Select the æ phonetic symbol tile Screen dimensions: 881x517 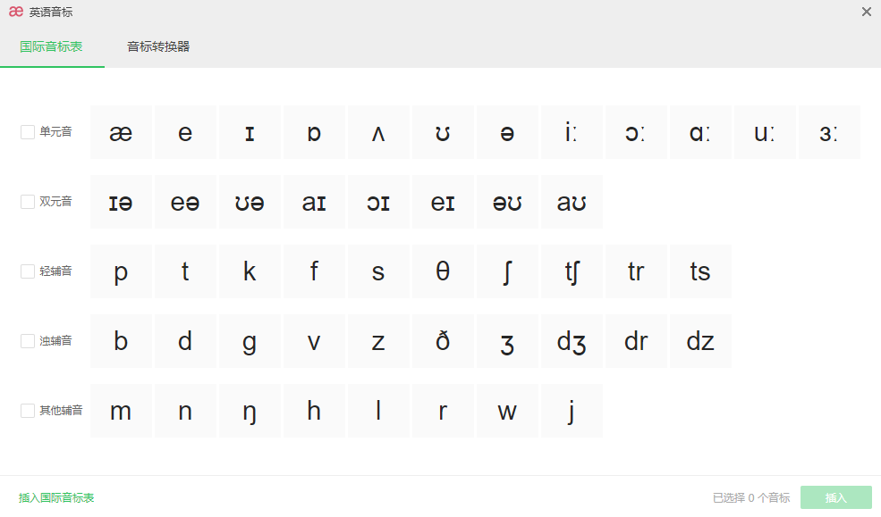[121, 132]
